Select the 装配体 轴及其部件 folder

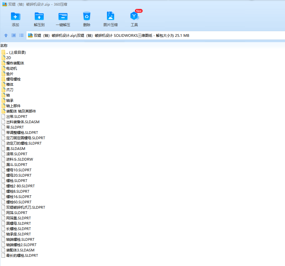[x=19, y=111]
